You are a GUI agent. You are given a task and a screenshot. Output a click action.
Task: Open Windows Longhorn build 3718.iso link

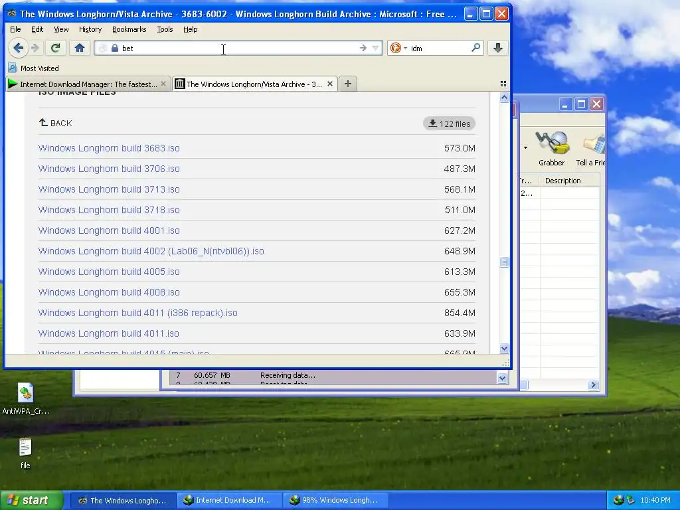[x=109, y=210]
